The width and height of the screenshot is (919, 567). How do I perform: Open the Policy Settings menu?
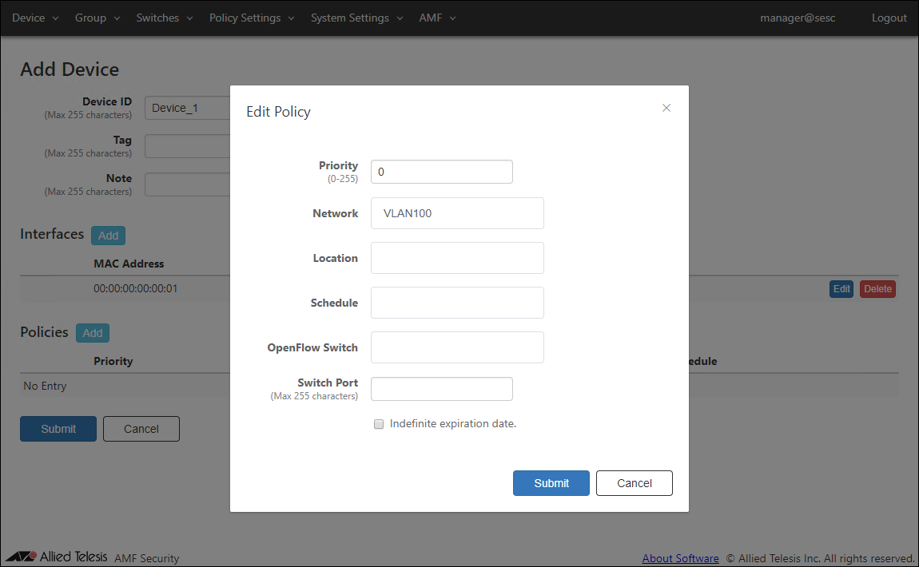pos(252,18)
